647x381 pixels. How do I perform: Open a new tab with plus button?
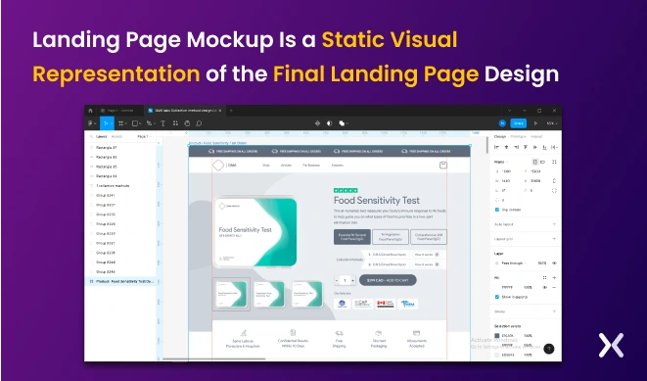tap(231, 111)
